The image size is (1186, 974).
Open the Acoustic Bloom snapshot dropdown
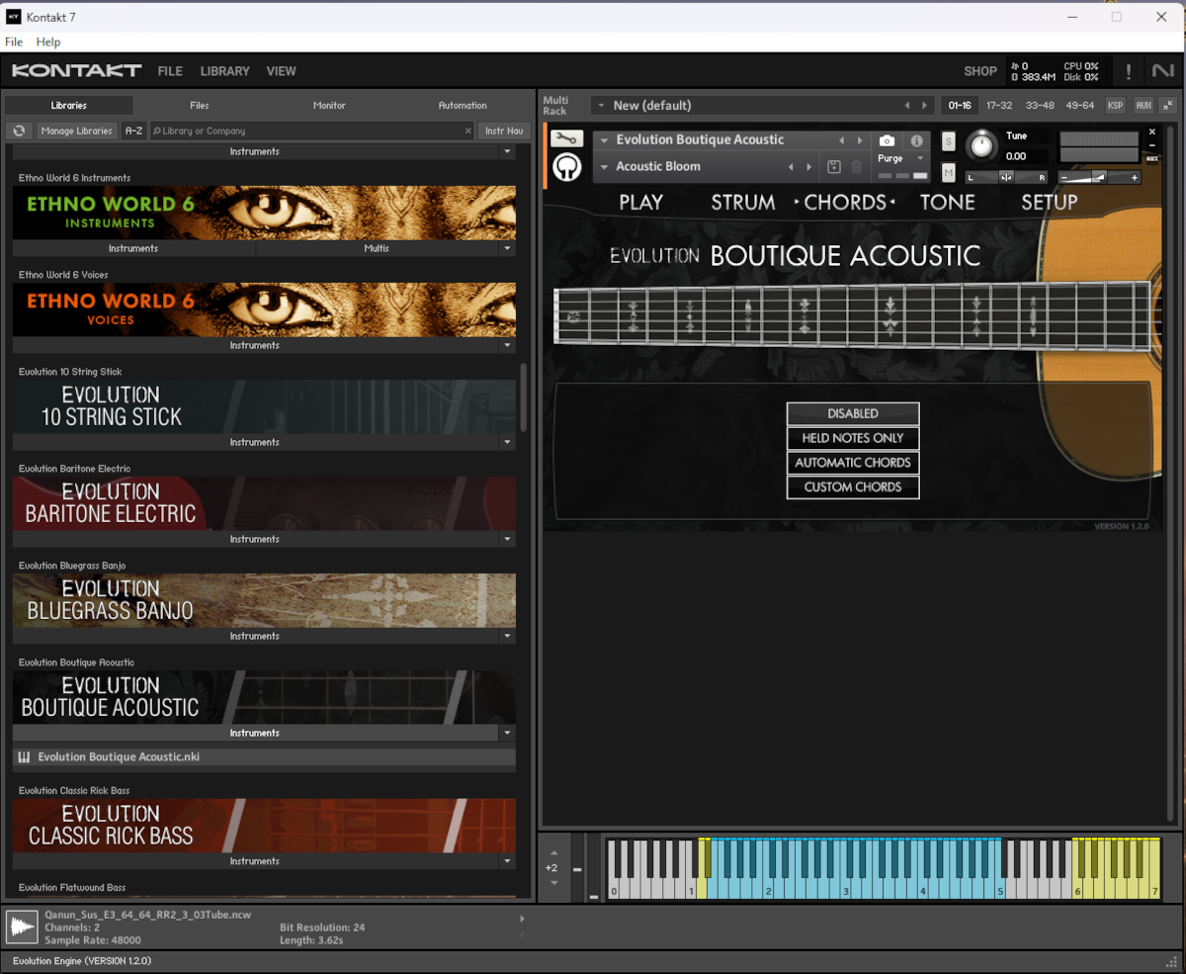tap(604, 167)
